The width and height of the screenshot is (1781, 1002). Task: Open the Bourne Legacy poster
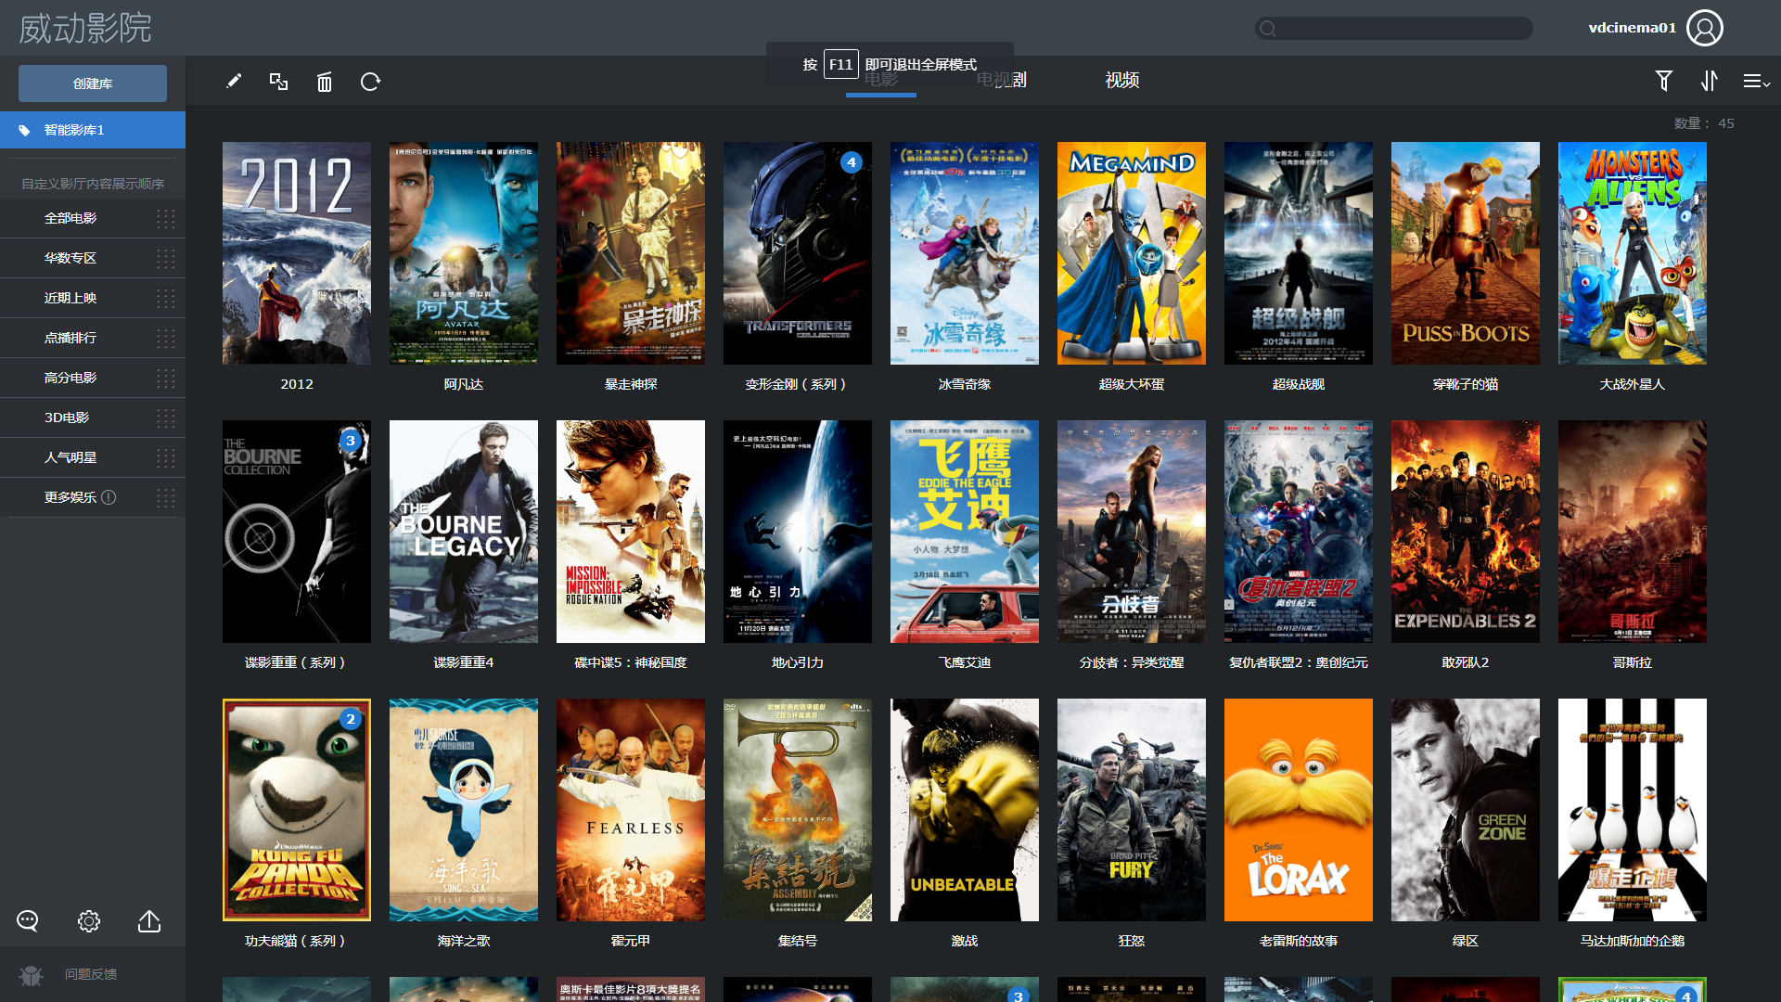pos(464,532)
